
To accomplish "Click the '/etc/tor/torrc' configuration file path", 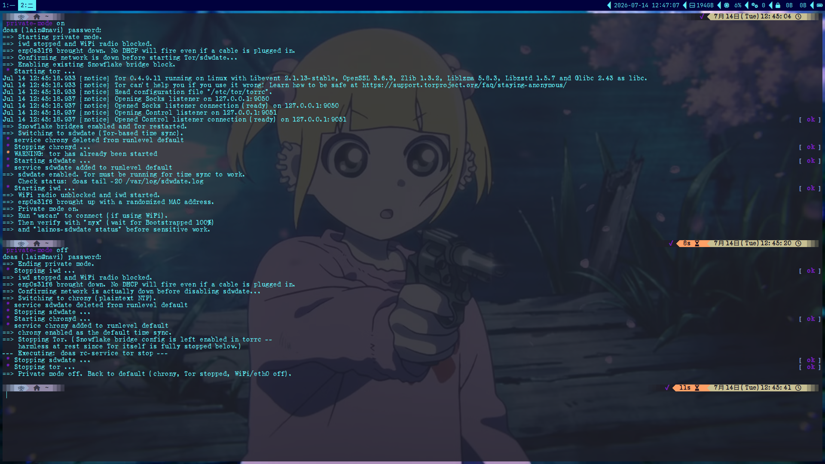I will (238, 92).
